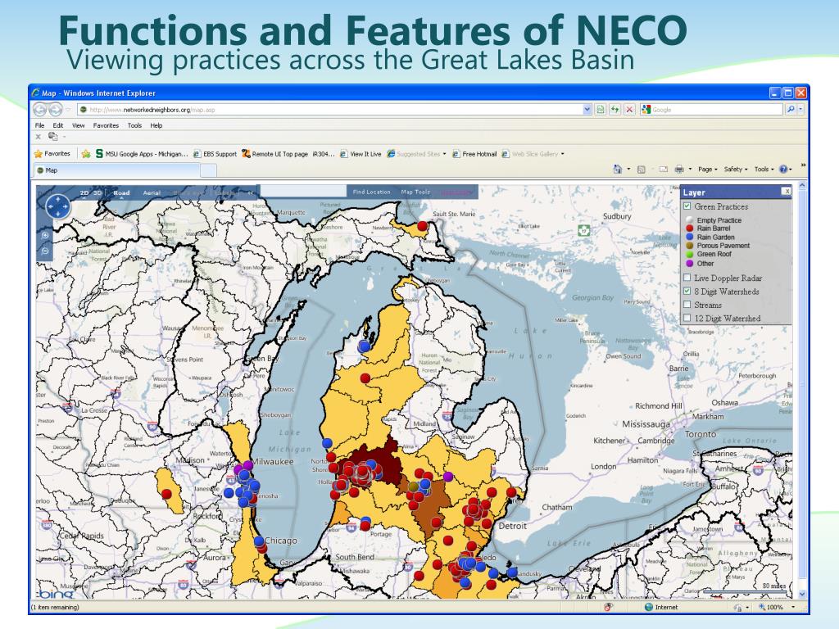Screen dimensions: 839x629
Task: Click the Feeds icon in command bar
Action: click(641, 169)
